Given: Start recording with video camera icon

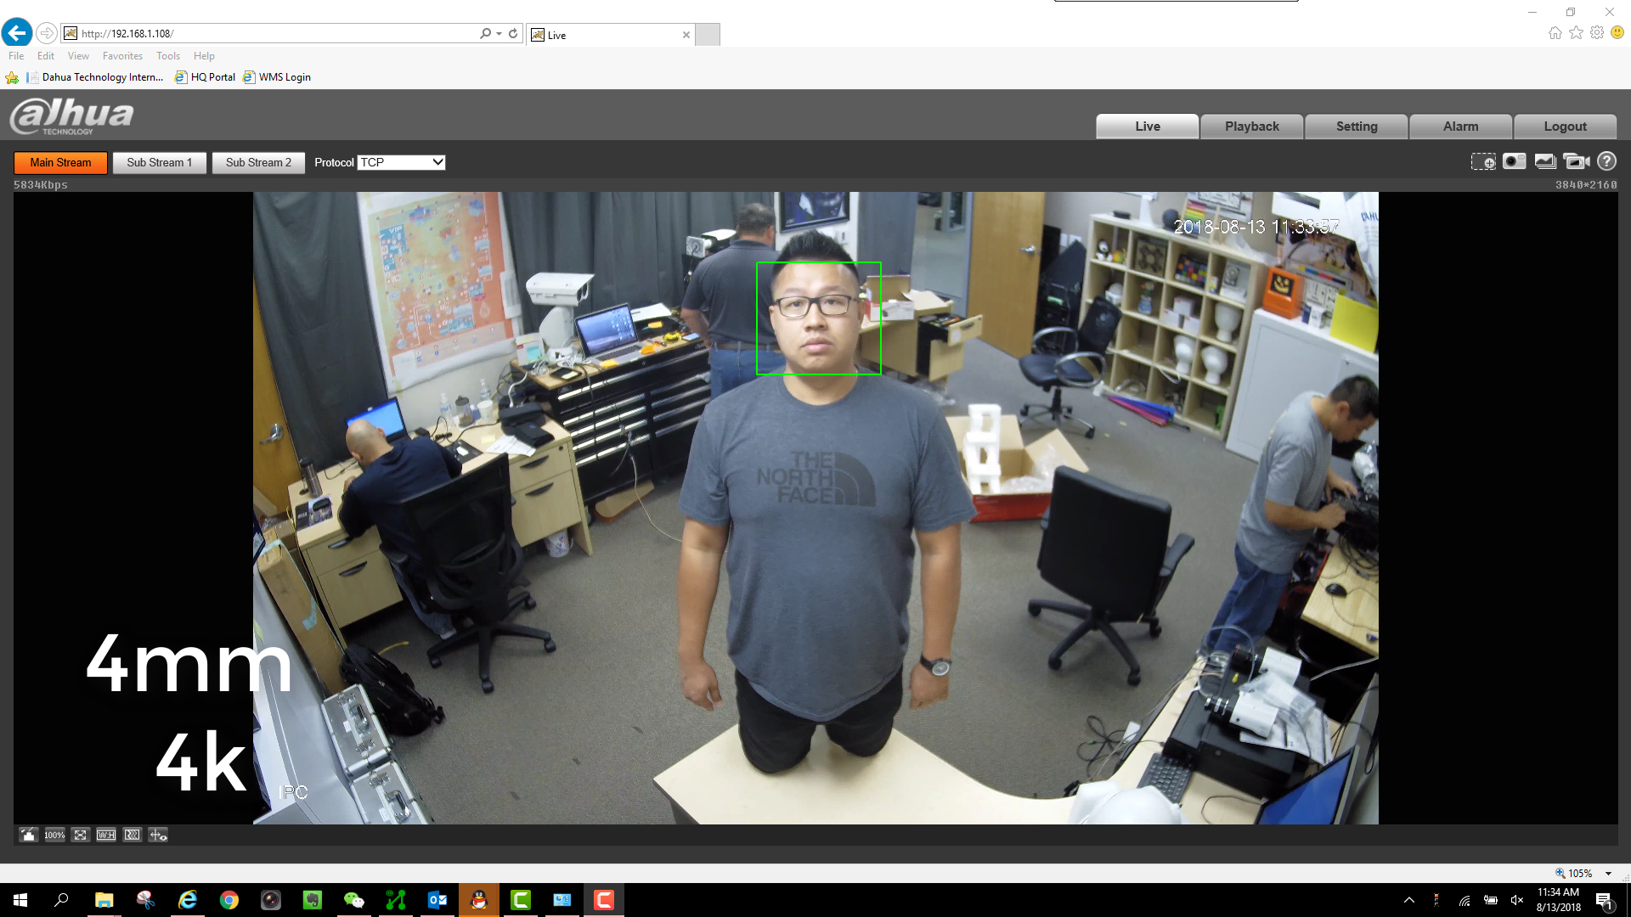Looking at the screenshot, I should pyautogui.click(x=1576, y=161).
